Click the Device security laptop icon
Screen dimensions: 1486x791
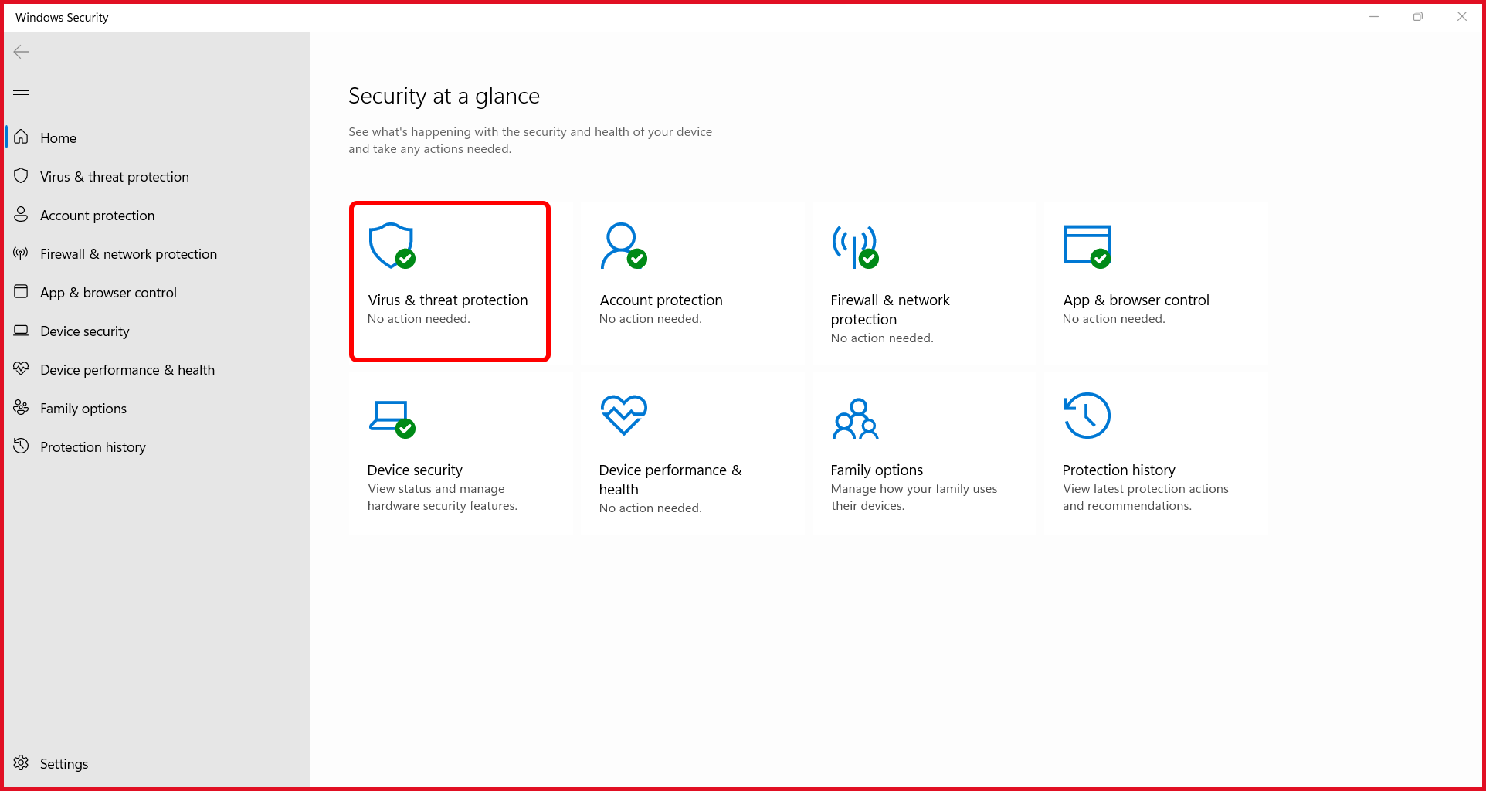tap(390, 416)
